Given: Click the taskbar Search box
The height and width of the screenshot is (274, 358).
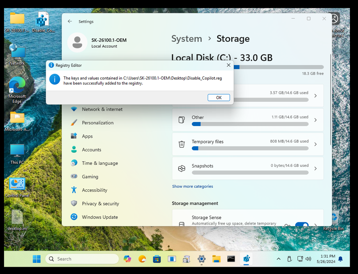Looking at the screenshot, I should tap(82, 259).
